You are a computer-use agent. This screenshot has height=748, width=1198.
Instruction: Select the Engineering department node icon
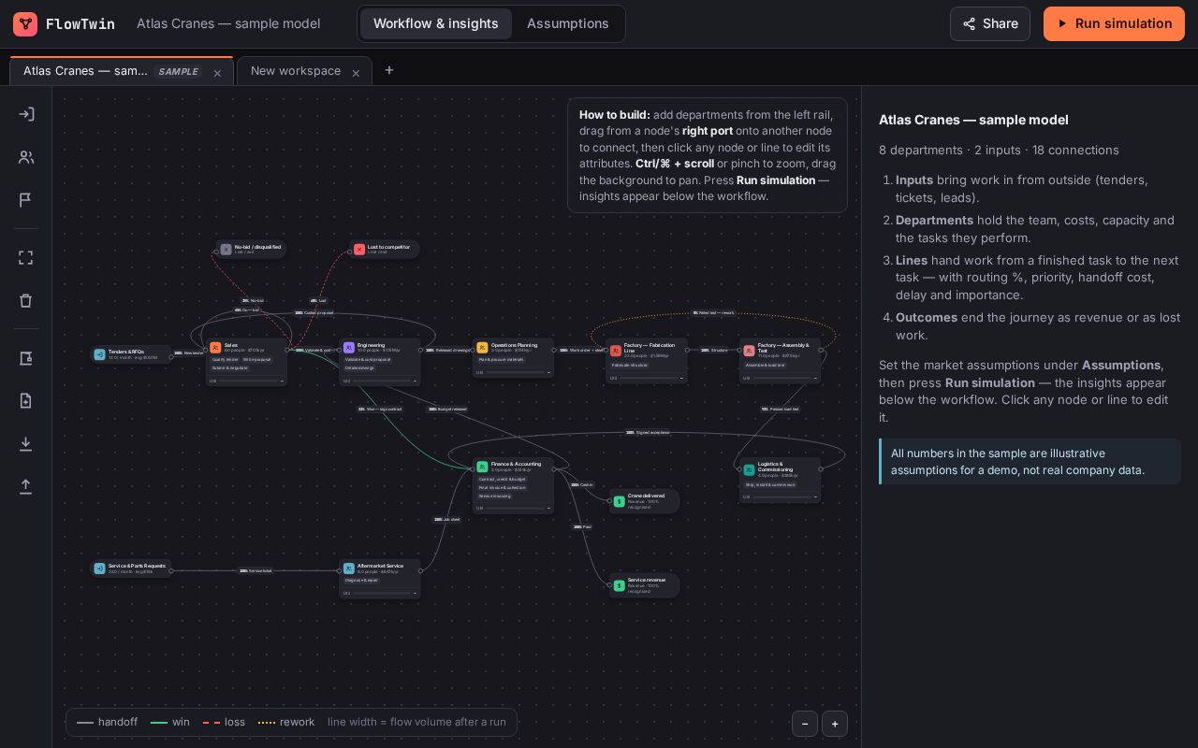(349, 348)
